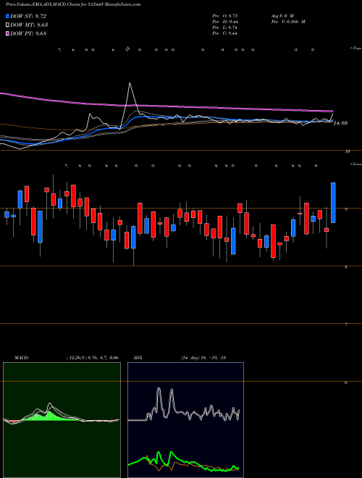This screenshot has height=478, width=362.
Task: Click the 'Pre H: 9.44' value
Action: click(x=225, y=22)
